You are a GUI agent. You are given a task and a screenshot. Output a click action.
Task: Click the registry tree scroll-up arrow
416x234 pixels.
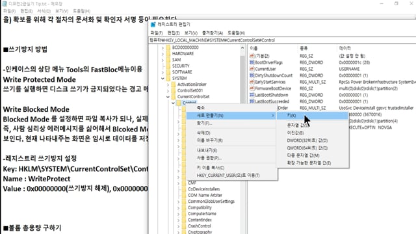(242, 47)
